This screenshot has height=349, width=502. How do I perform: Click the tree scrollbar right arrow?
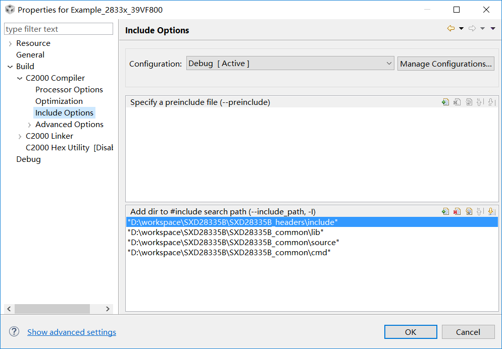(108, 309)
